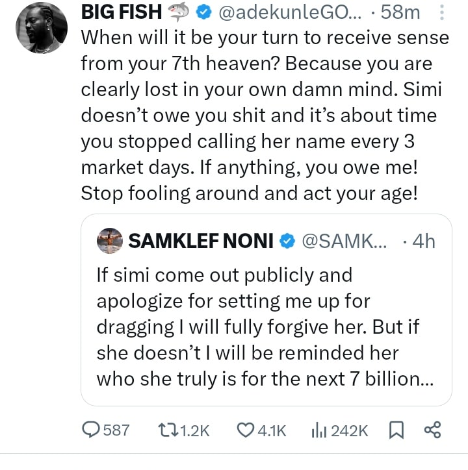Open BIG FISH profile picture
The image size is (468, 470).
click(x=42, y=27)
